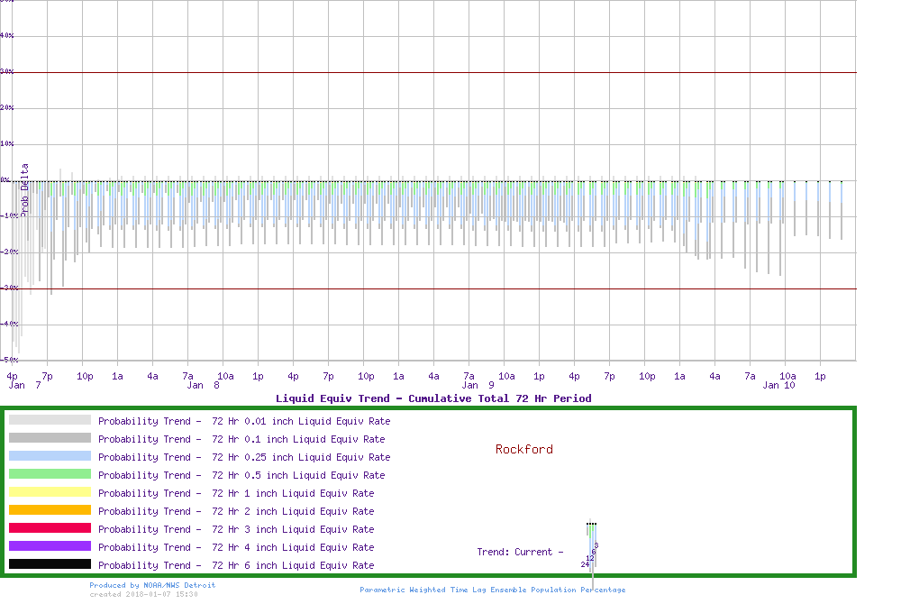
Task: Click the 'Prob Delta' vertical axis label
Action: pyautogui.click(x=25, y=188)
